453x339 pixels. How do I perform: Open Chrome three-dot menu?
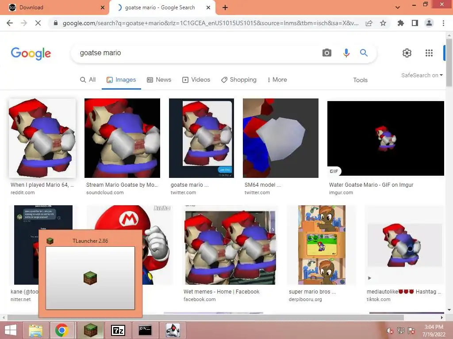[443, 23]
